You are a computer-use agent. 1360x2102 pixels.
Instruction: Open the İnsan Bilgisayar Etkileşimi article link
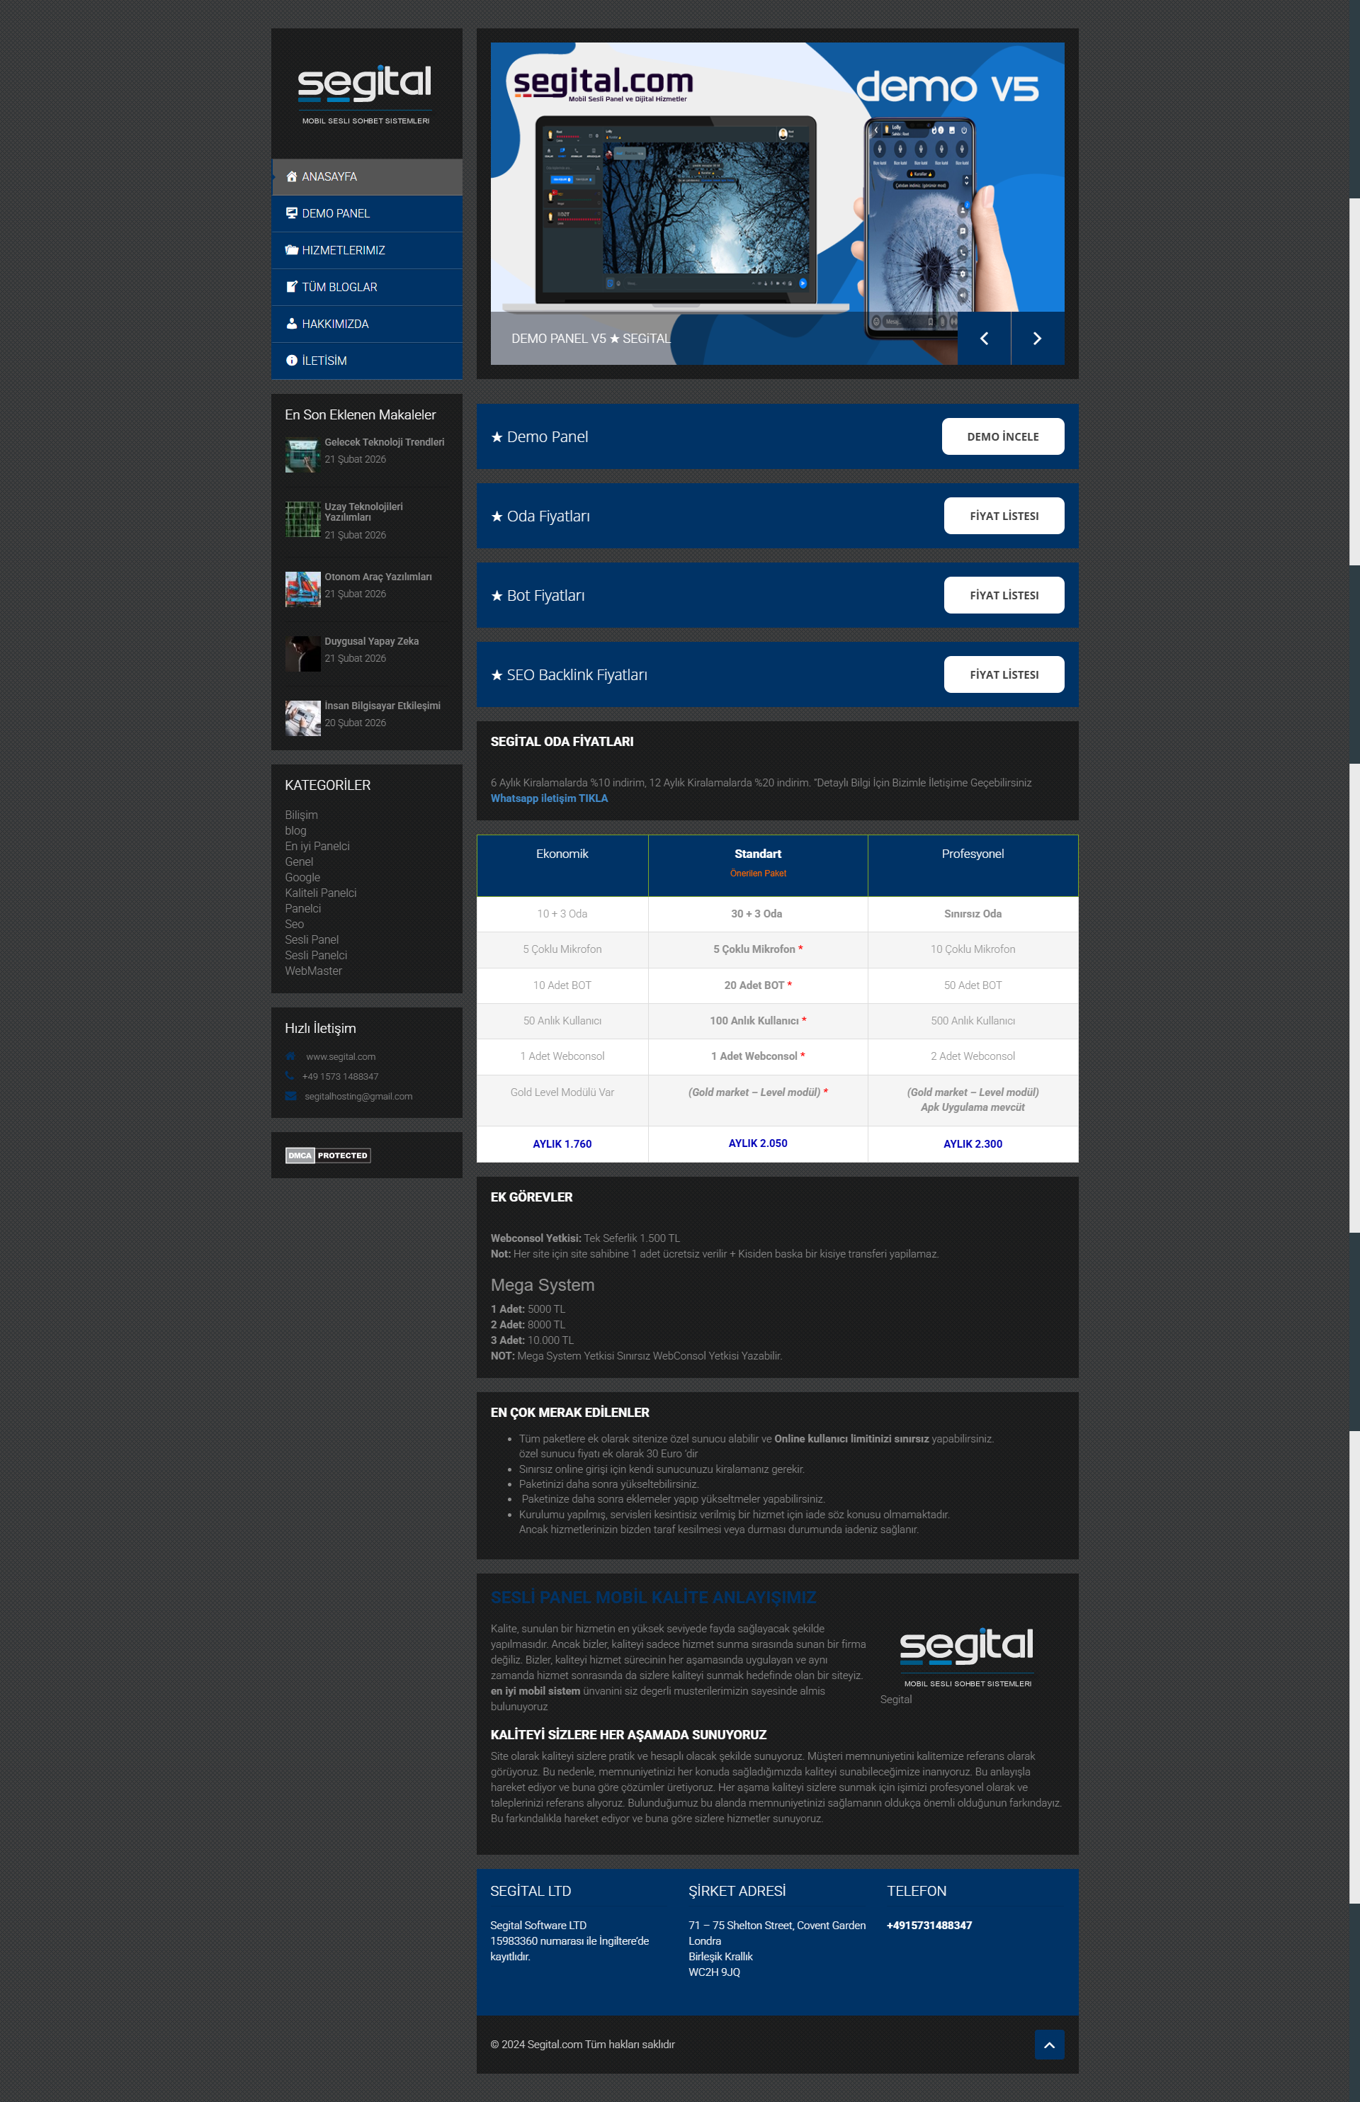[x=382, y=706]
